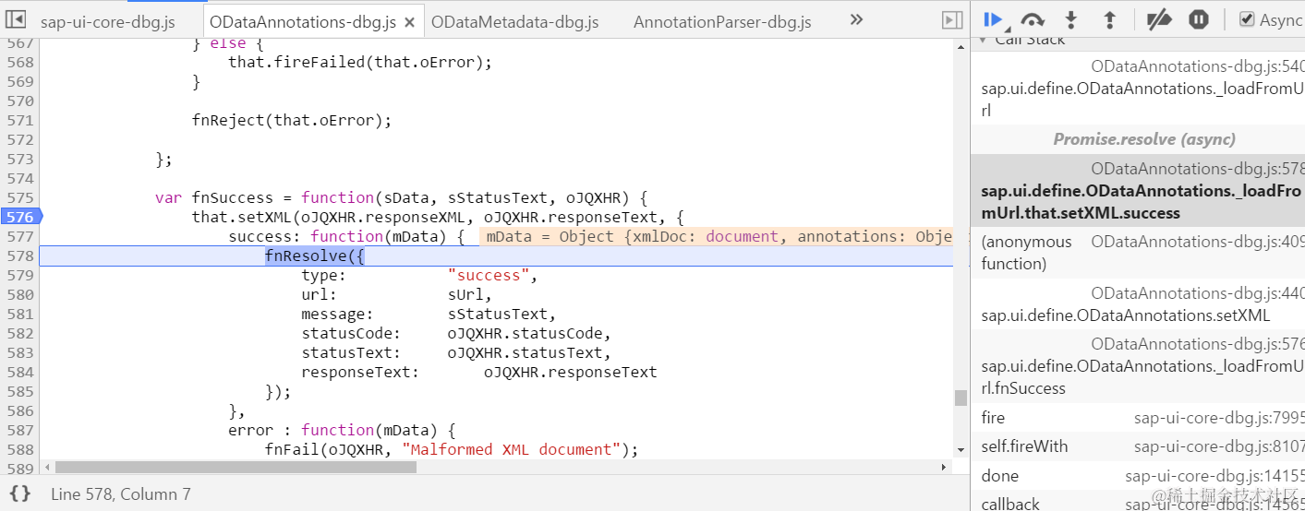The image size is (1305, 511).
Task: Deactivate all breakpoints
Action: (x=1158, y=19)
